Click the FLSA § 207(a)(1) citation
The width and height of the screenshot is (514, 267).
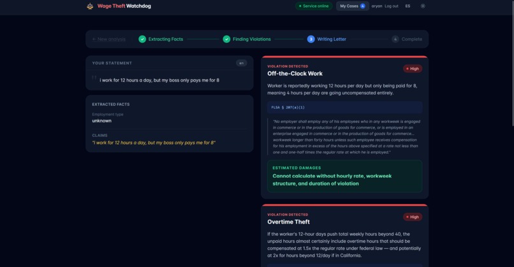pos(288,107)
